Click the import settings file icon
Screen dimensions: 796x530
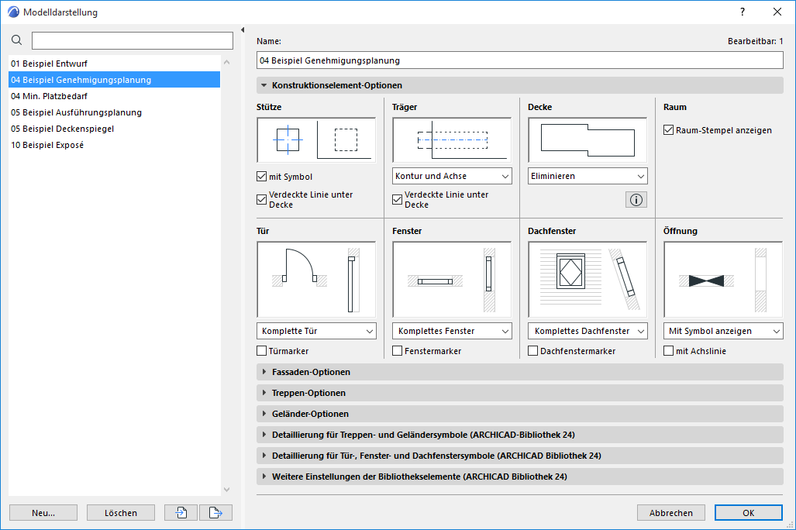point(181,512)
